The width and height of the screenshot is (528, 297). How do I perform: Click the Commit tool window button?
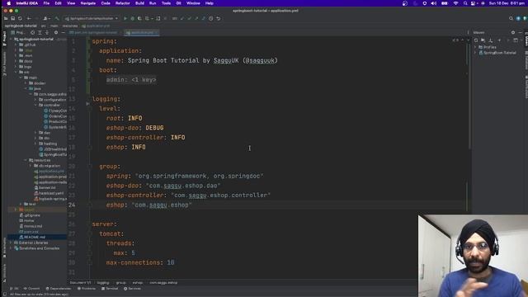31,289
